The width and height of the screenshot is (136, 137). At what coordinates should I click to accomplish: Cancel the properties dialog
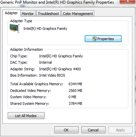coord(93,130)
